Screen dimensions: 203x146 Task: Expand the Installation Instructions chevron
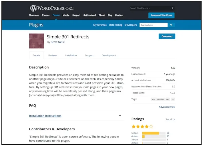pos(120,116)
